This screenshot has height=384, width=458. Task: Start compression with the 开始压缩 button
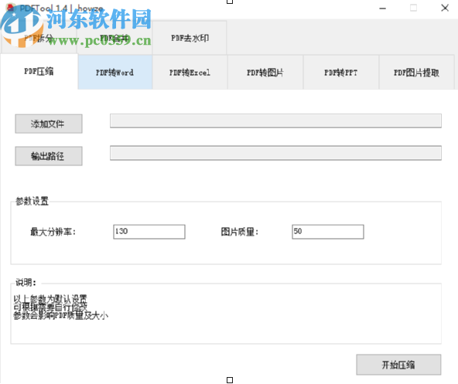pos(398,365)
